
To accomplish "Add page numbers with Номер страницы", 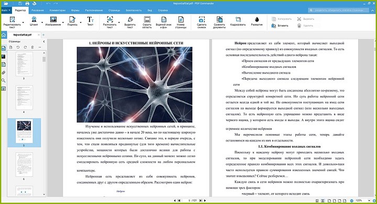I will (x=181, y=22).
